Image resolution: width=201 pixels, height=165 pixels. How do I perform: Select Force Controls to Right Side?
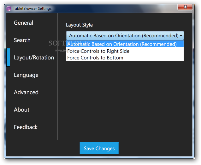[98, 51]
